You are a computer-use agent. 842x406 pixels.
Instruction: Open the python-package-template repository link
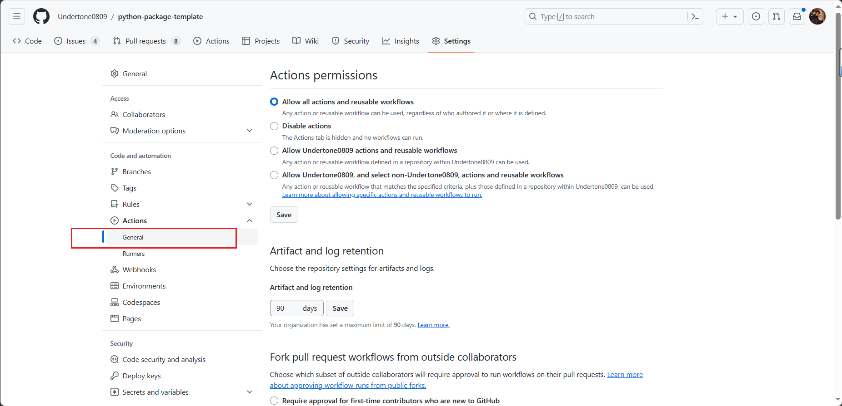click(x=160, y=16)
